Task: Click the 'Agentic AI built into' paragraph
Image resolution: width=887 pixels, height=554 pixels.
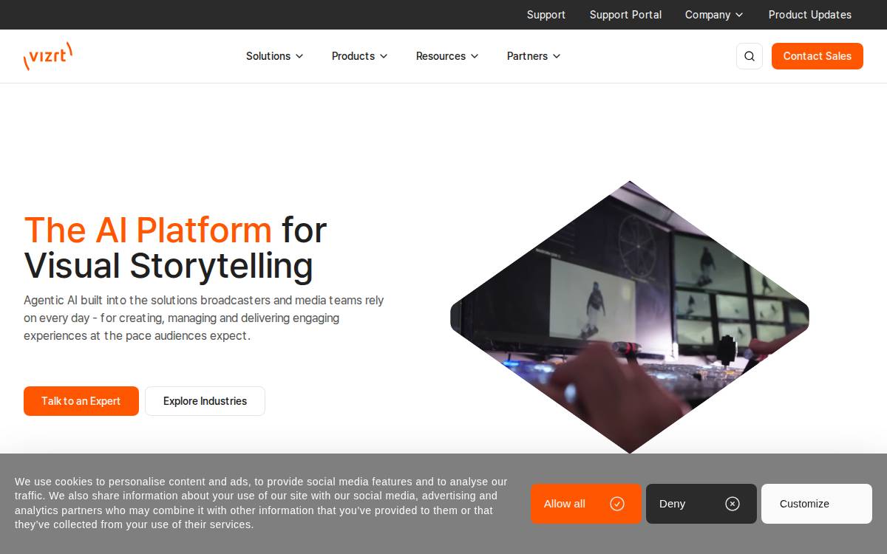Action: pyautogui.click(x=204, y=318)
